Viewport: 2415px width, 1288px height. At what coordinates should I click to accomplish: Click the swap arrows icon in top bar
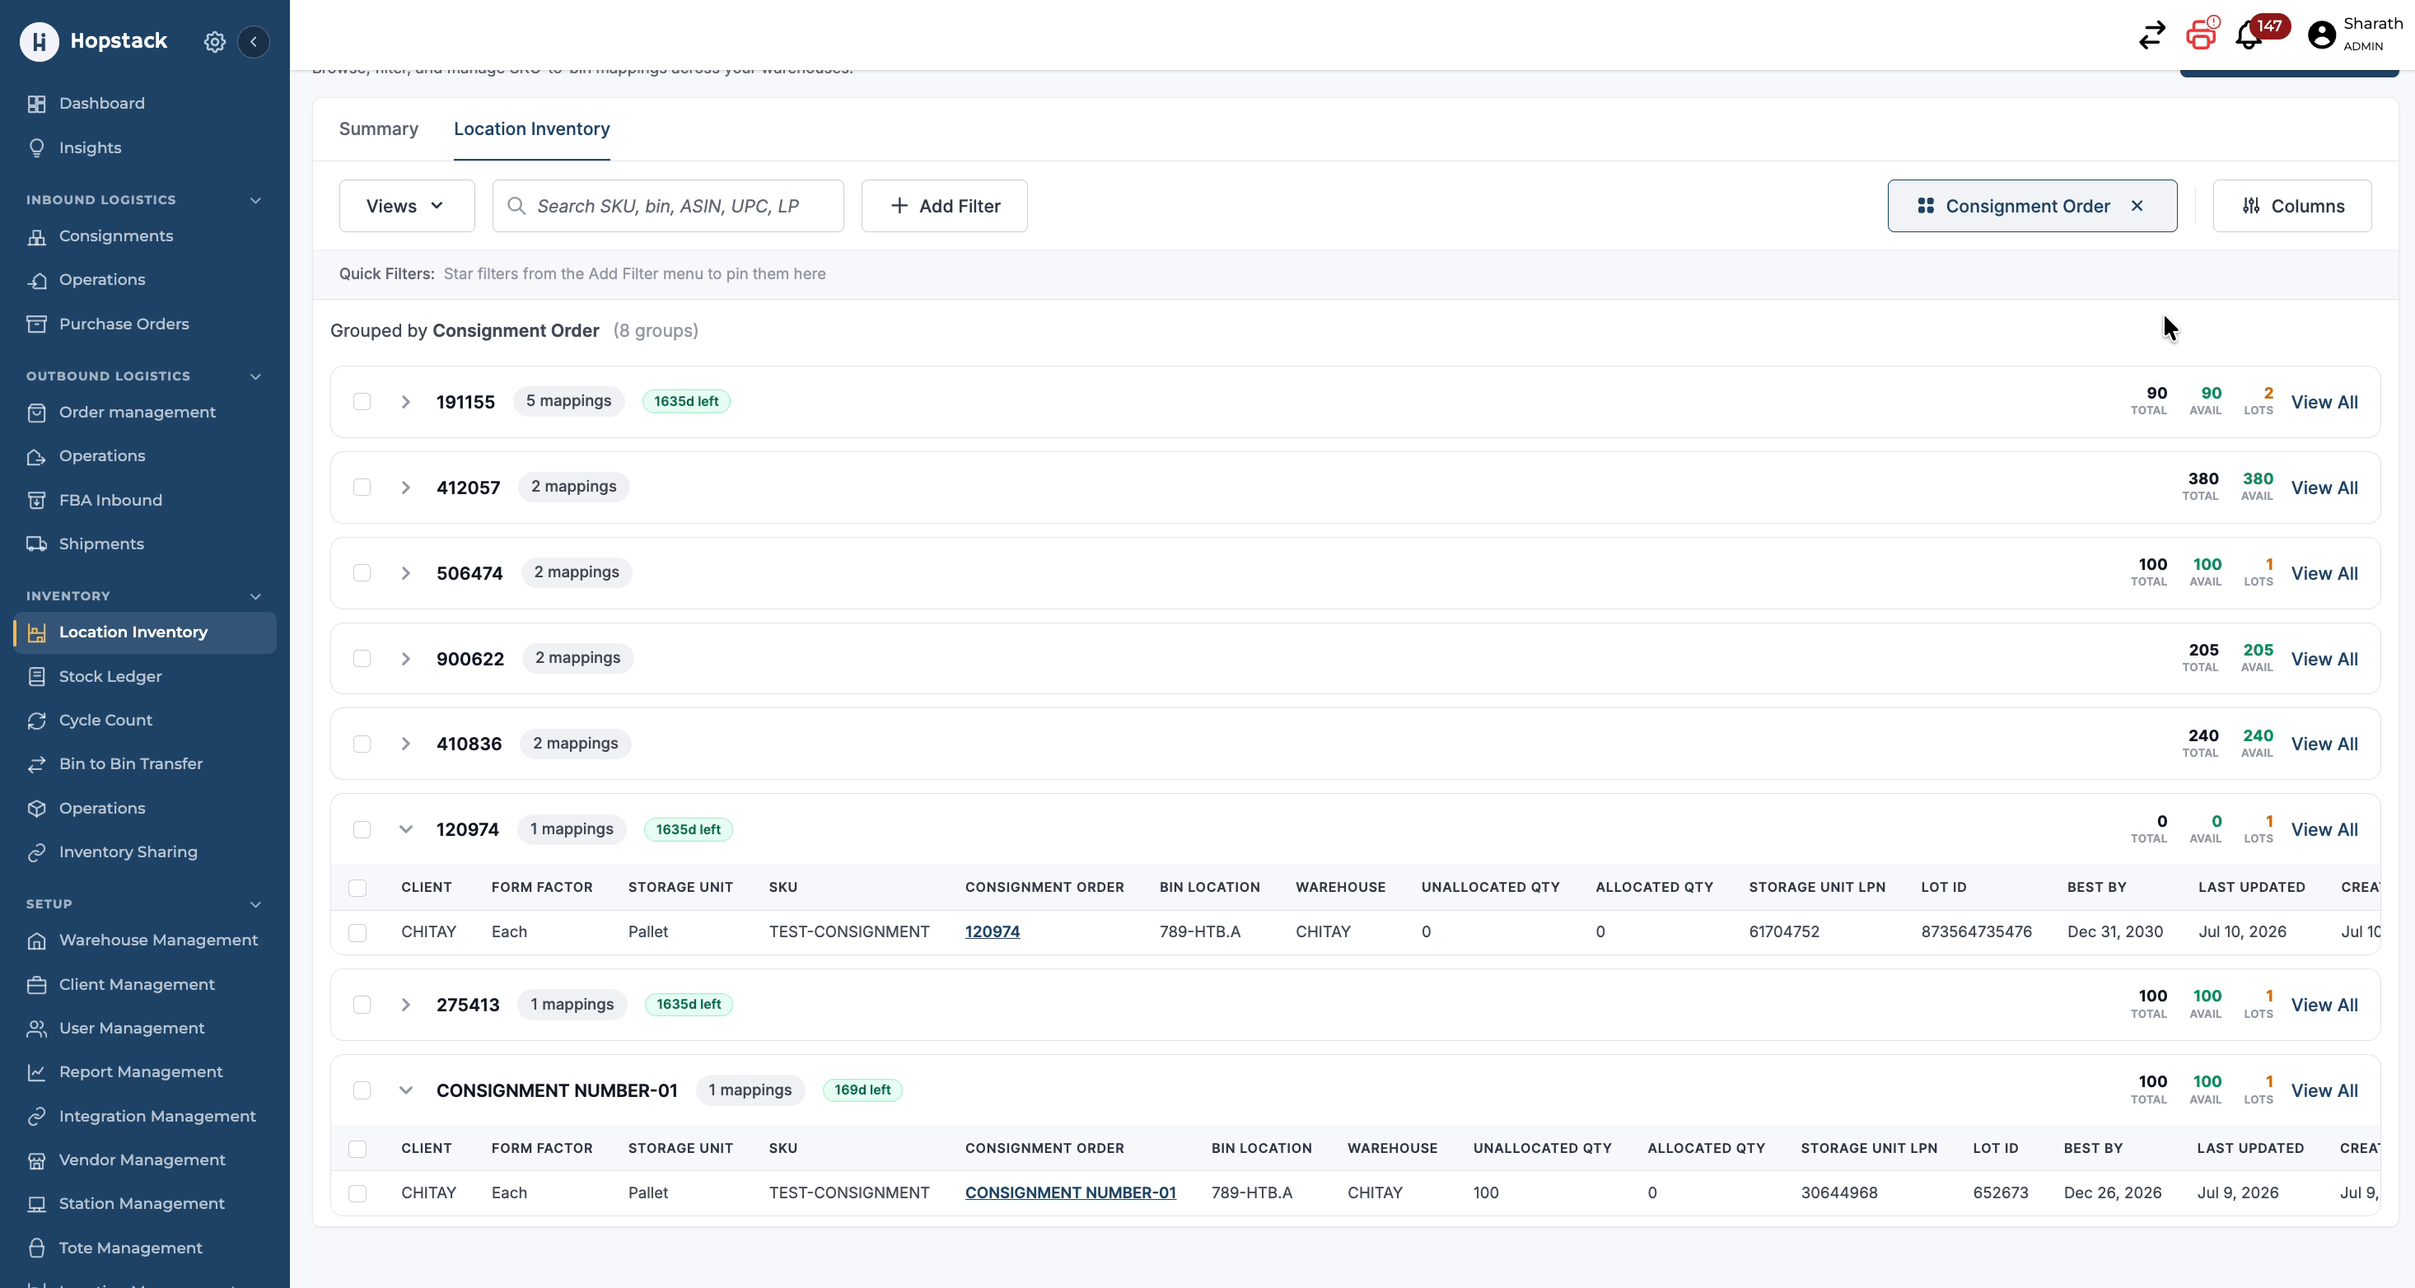click(x=2151, y=35)
